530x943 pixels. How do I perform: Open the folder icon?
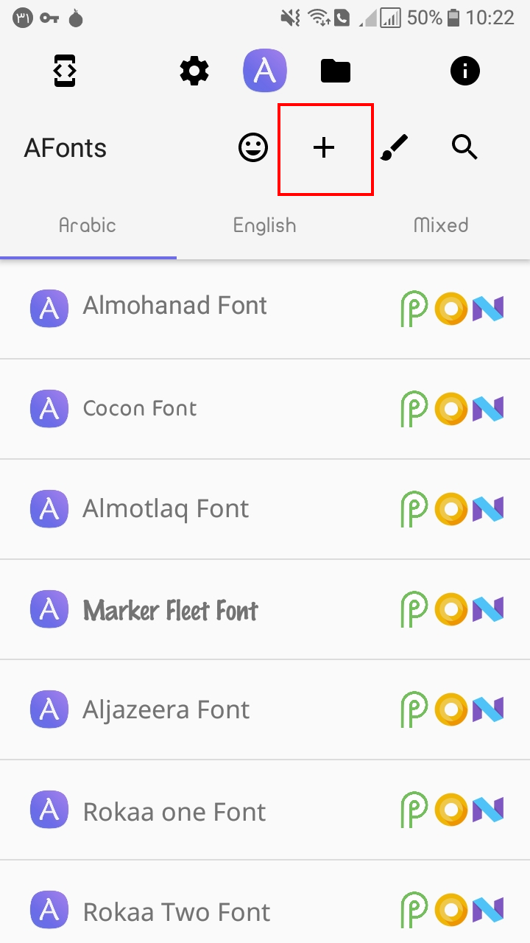(x=336, y=71)
